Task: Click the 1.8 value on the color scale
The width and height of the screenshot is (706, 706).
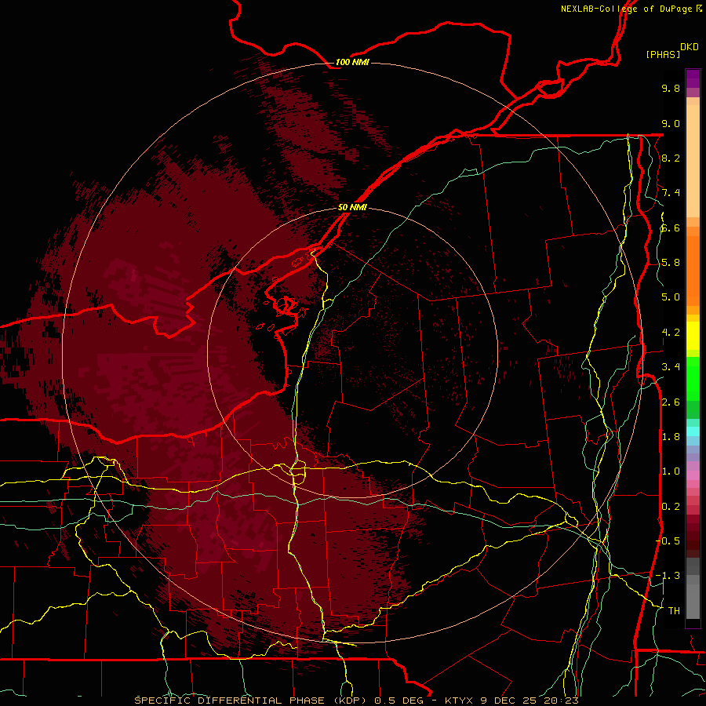Action: [x=671, y=437]
